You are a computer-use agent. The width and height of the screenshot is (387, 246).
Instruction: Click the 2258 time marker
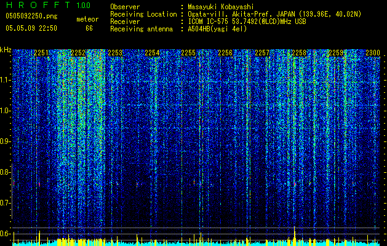[x=299, y=53]
